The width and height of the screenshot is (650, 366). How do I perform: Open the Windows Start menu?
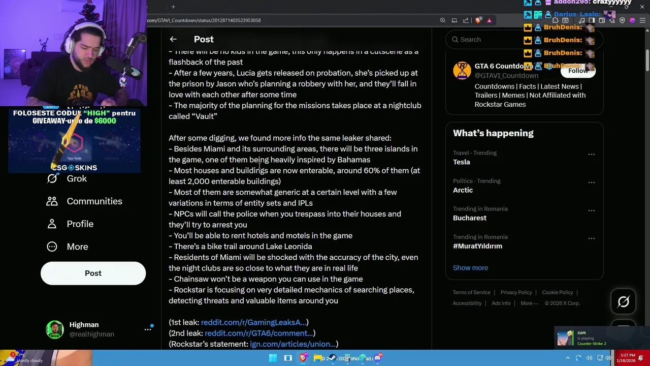pyautogui.click(x=273, y=358)
